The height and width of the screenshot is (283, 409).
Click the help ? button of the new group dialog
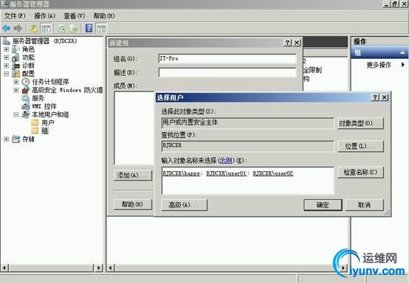click(287, 43)
